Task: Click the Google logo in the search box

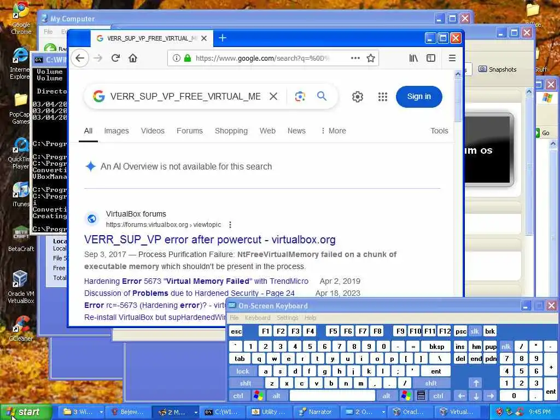Action: 99,96
